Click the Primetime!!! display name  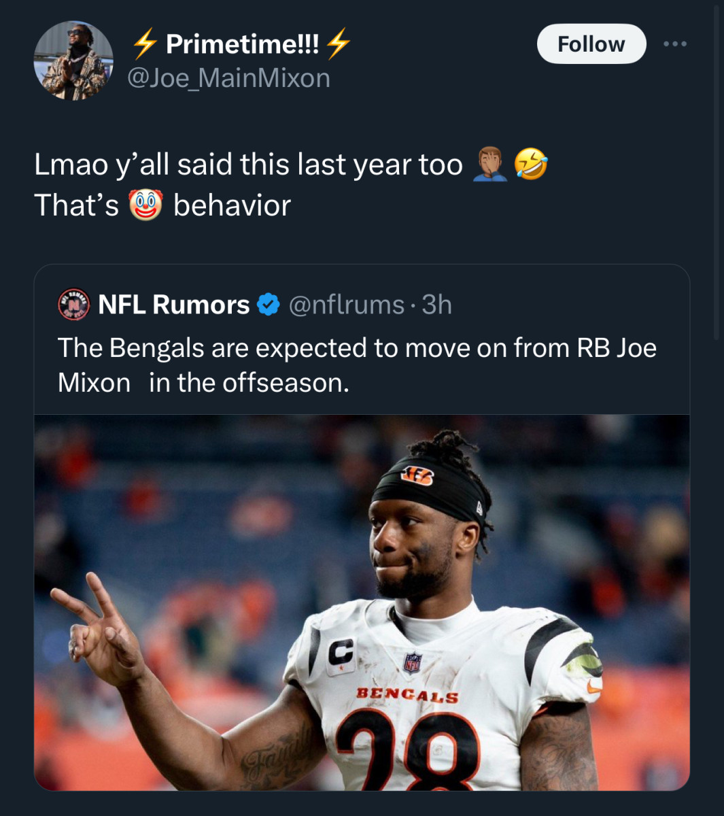tap(242, 44)
